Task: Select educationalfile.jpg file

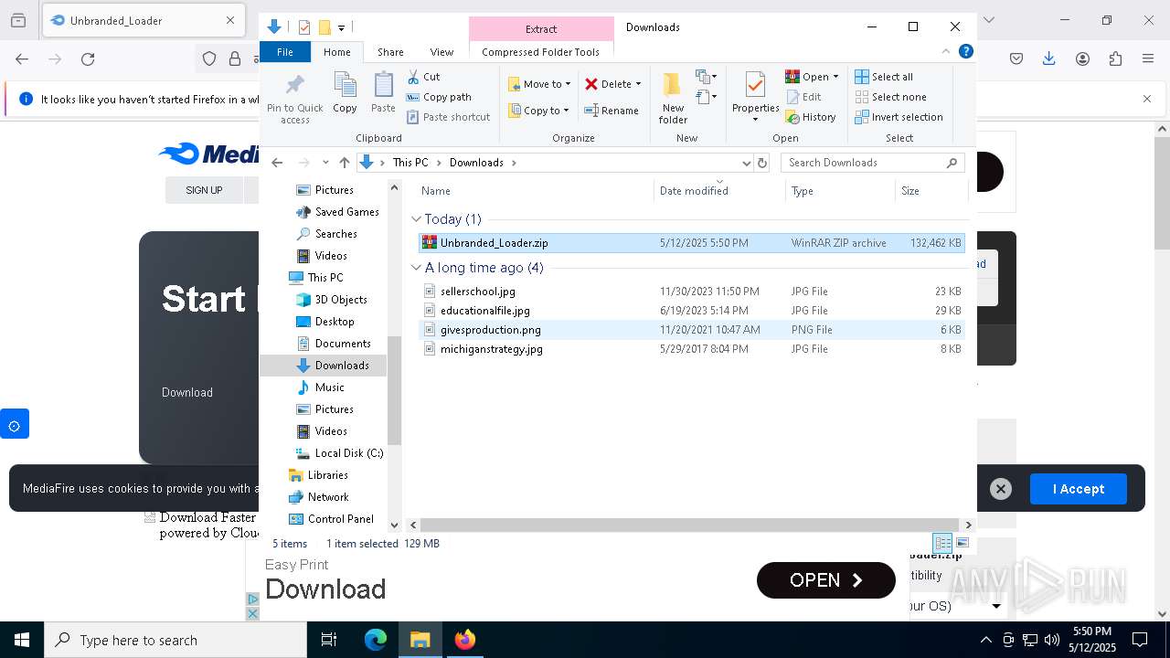Action: coord(691,311)
